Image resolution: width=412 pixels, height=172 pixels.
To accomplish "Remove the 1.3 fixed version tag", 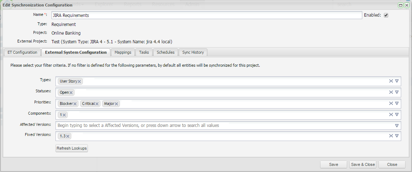I will coord(68,136).
